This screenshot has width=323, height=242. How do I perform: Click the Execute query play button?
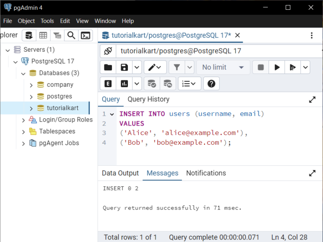(x=277, y=67)
